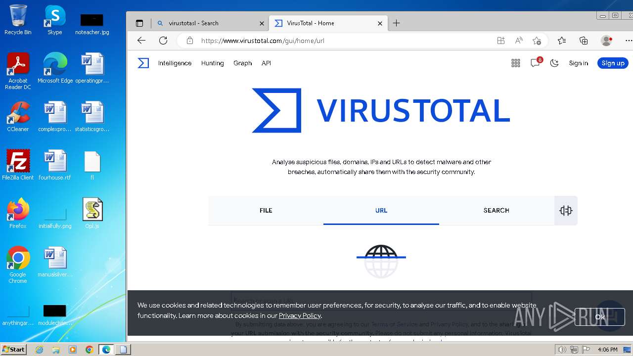Viewport: 633px width, 356px height.
Task: Select the Opl.js script file
Action: point(92,213)
